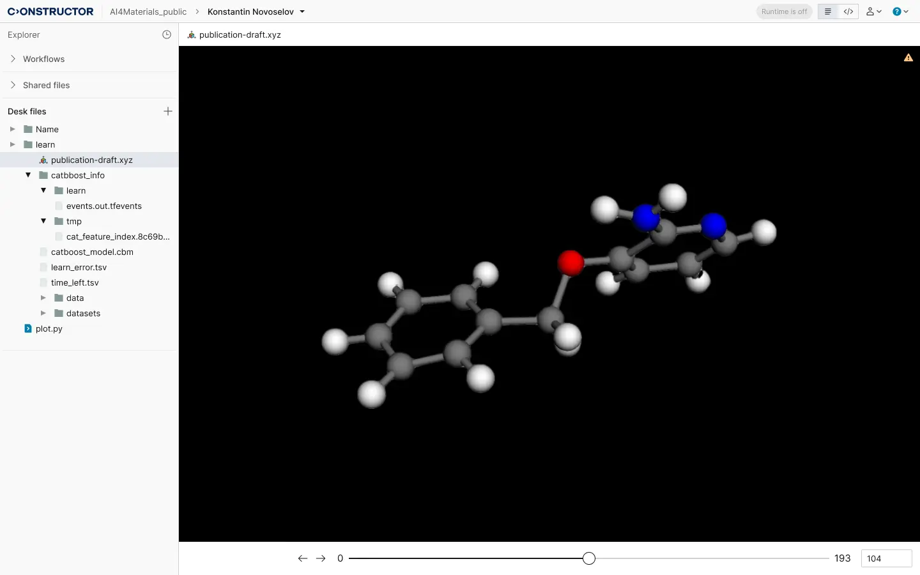Screen dimensions: 920x575
Task: Toggle the Runtime is off switch
Action: click(x=784, y=11)
